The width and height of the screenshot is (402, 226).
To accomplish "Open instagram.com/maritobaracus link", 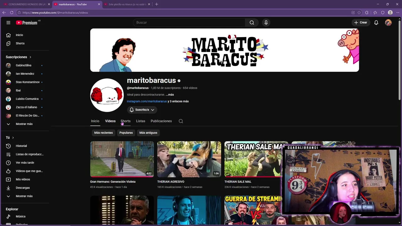I will pos(147,101).
